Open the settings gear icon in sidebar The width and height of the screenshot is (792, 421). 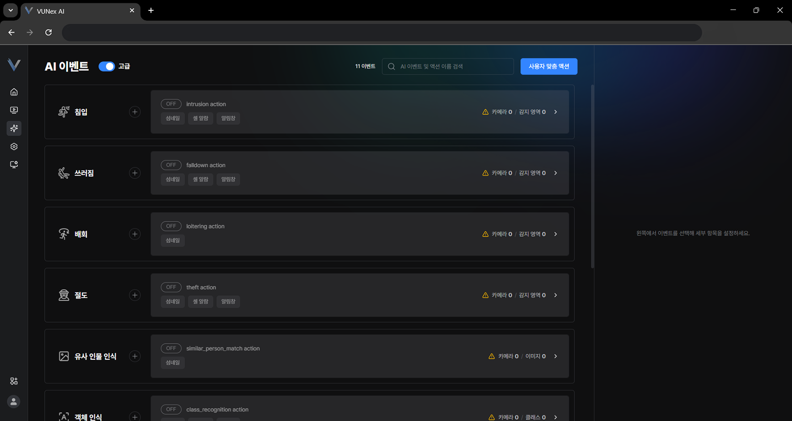pos(14,147)
